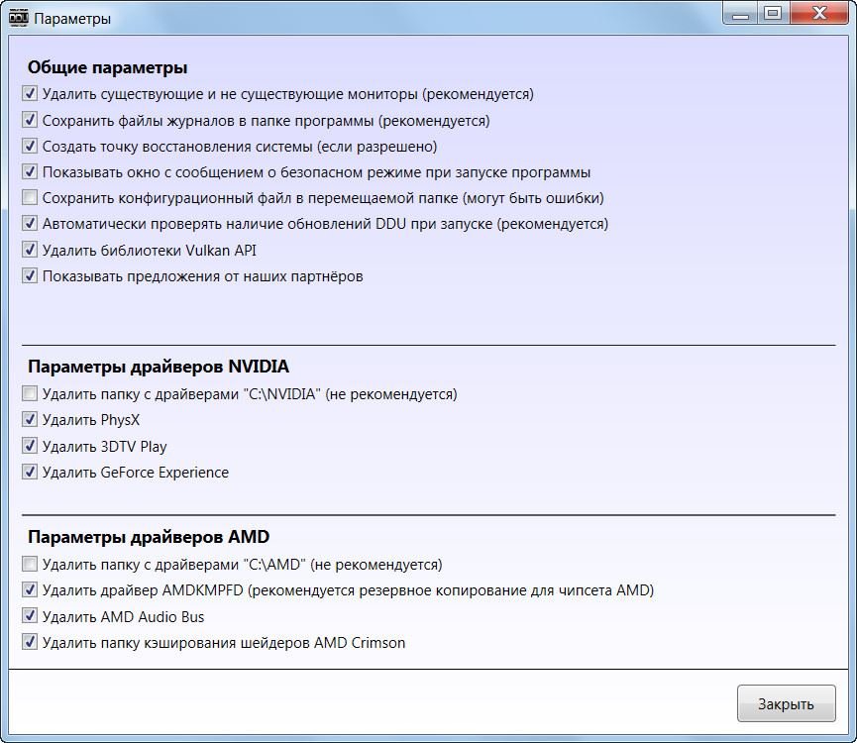The width and height of the screenshot is (857, 743).
Task: Toggle "Удалить библиотеки Vulkan API" checkbox
Action: (x=30, y=250)
